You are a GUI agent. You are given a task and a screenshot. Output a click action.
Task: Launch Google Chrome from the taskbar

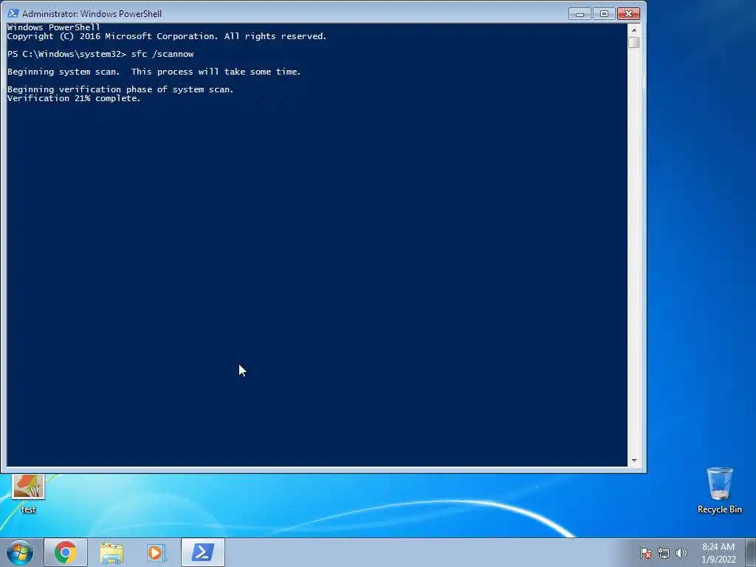66,552
